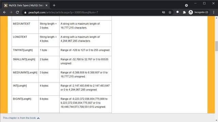View site security lock info
This screenshot has width=218, height=122.
(x=25, y=13)
